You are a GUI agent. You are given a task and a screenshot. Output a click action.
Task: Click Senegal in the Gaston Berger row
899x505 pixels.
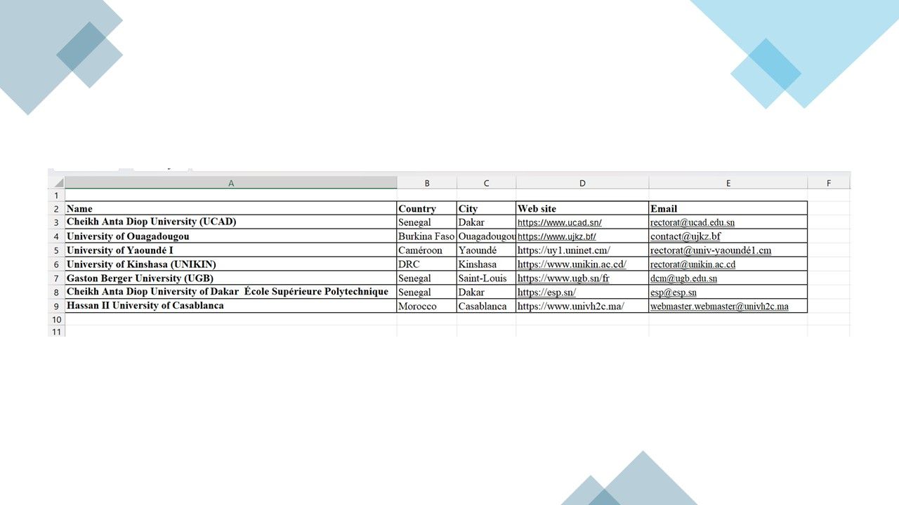427,278
